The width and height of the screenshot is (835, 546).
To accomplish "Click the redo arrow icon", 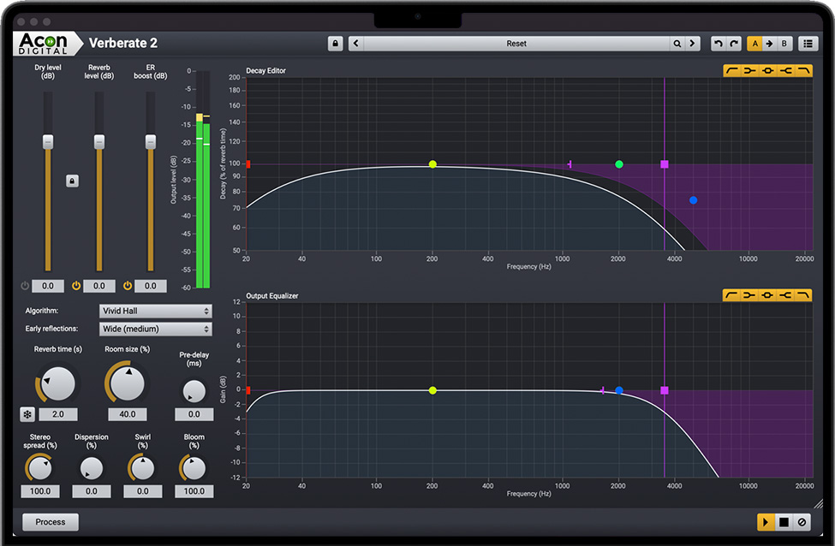I will pos(734,44).
